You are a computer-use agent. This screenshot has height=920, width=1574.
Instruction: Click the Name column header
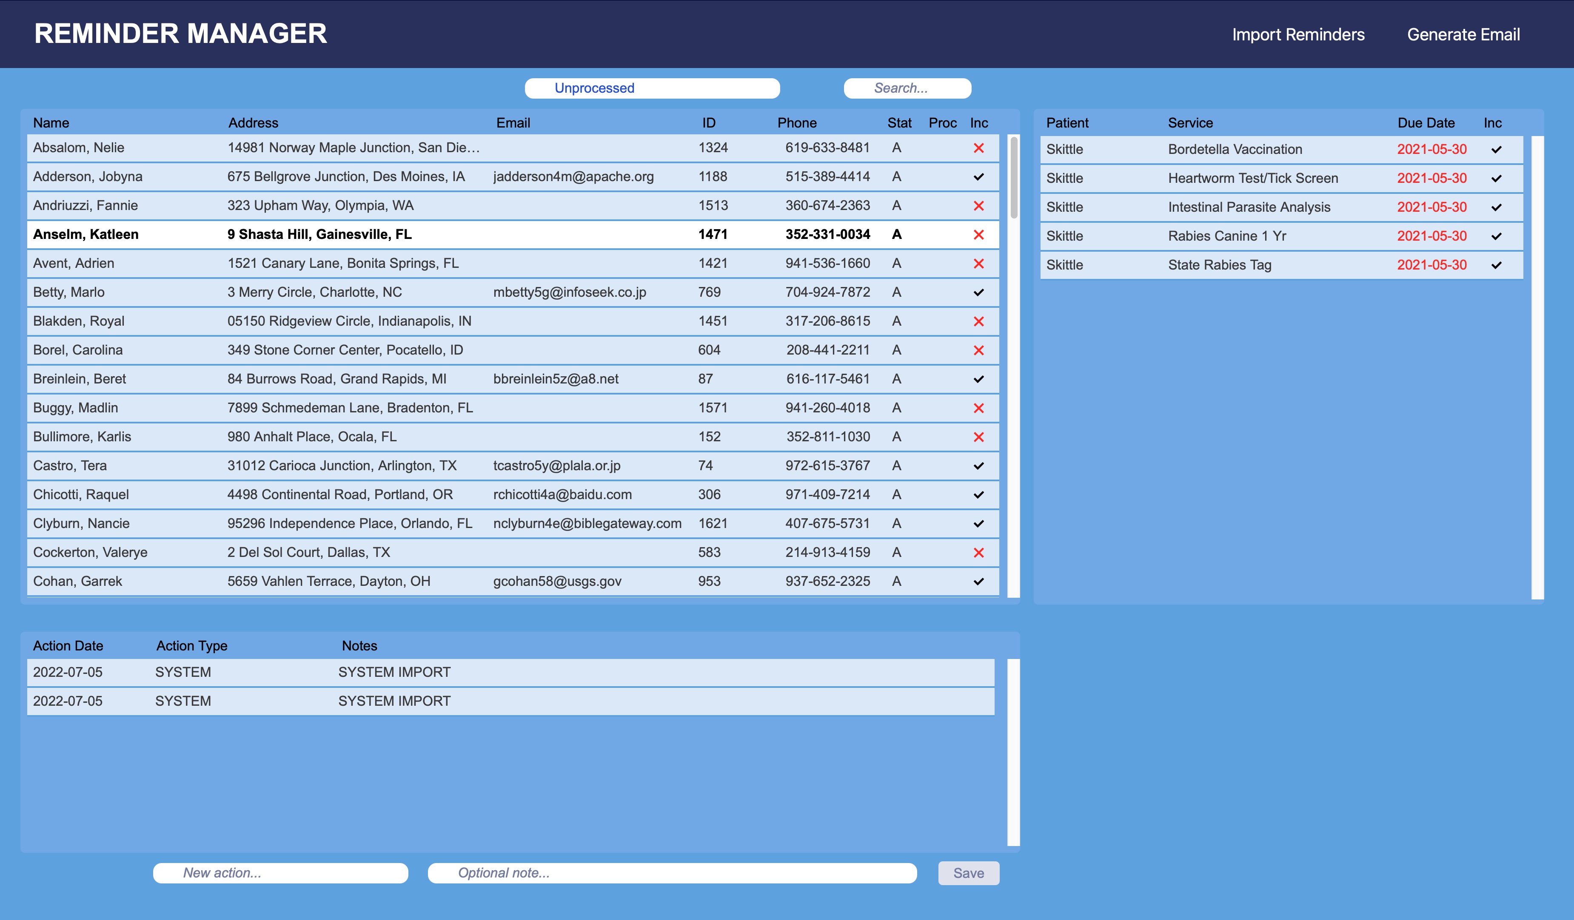pyautogui.click(x=51, y=123)
